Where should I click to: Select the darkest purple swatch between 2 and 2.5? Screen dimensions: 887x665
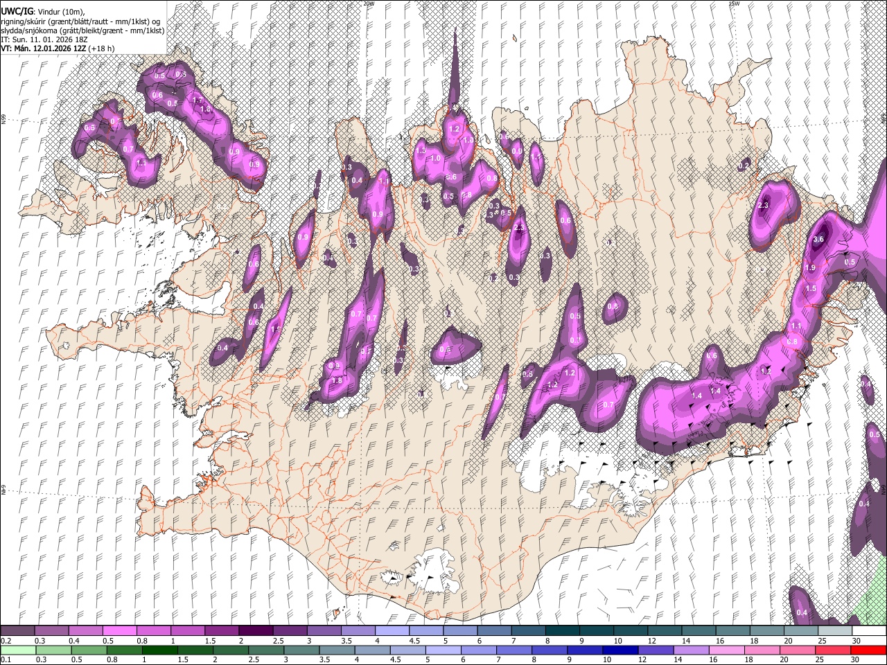coord(256,631)
